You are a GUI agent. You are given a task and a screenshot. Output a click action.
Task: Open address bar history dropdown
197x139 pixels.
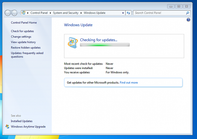click(123, 13)
